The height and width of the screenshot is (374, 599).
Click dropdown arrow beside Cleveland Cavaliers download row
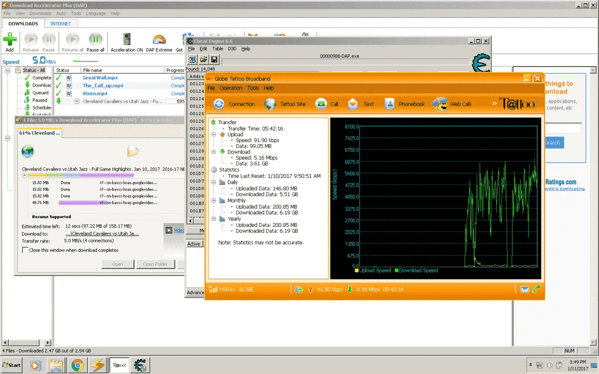pos(77,101)
